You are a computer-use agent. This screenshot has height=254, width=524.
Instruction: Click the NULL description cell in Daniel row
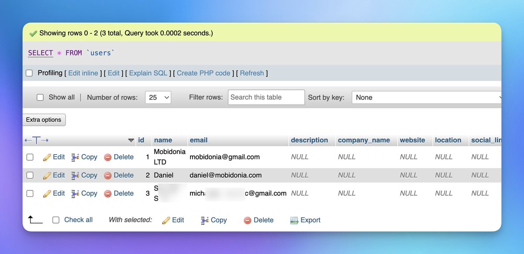[300, 175]
